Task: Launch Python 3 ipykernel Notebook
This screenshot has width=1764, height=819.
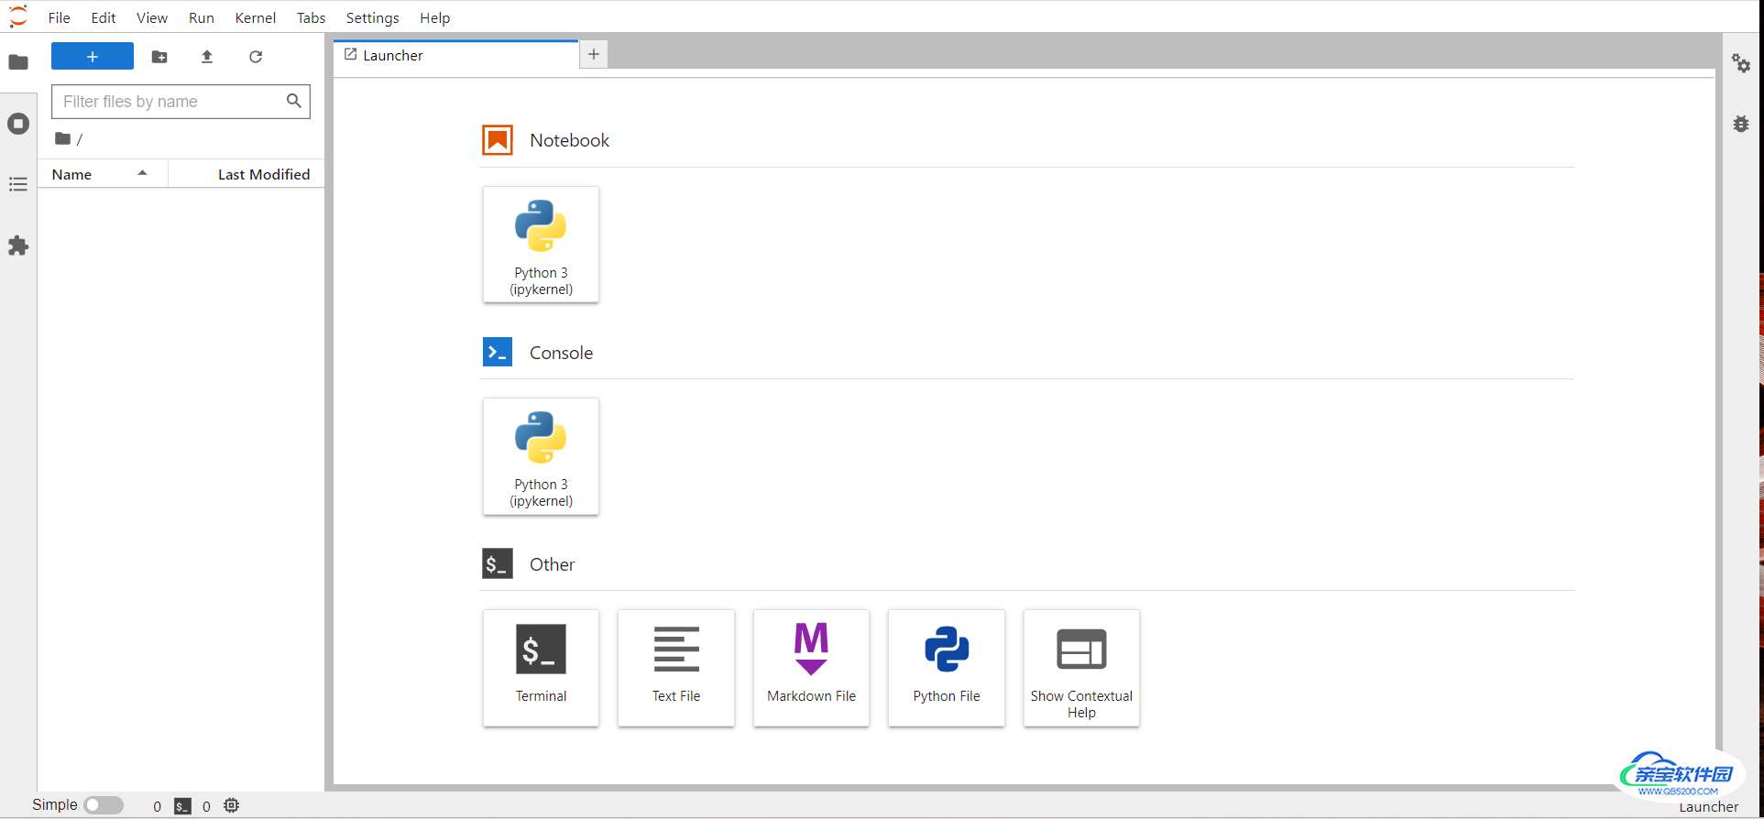Action: click(x=541, y=245)
